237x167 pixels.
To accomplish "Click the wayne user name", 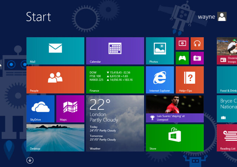I will point(207,17).
